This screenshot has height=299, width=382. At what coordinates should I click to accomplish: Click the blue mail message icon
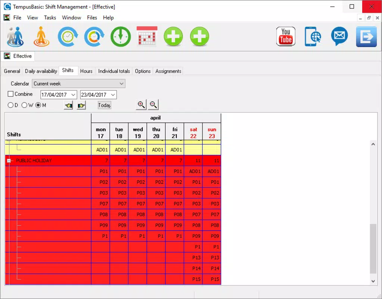339,36
